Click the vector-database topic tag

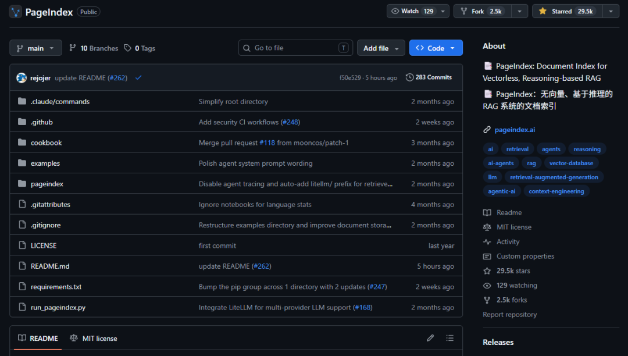point(571,163)
